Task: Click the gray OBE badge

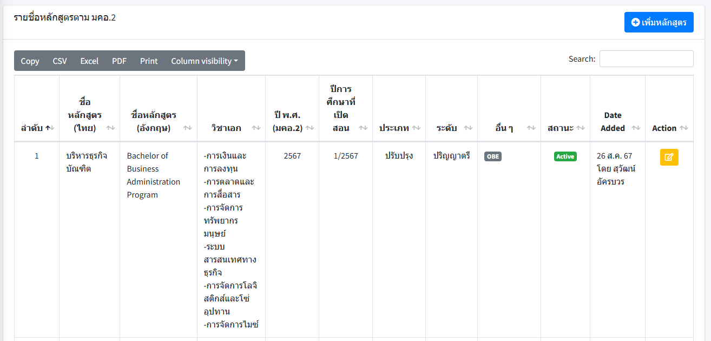Action: [492, 156]
